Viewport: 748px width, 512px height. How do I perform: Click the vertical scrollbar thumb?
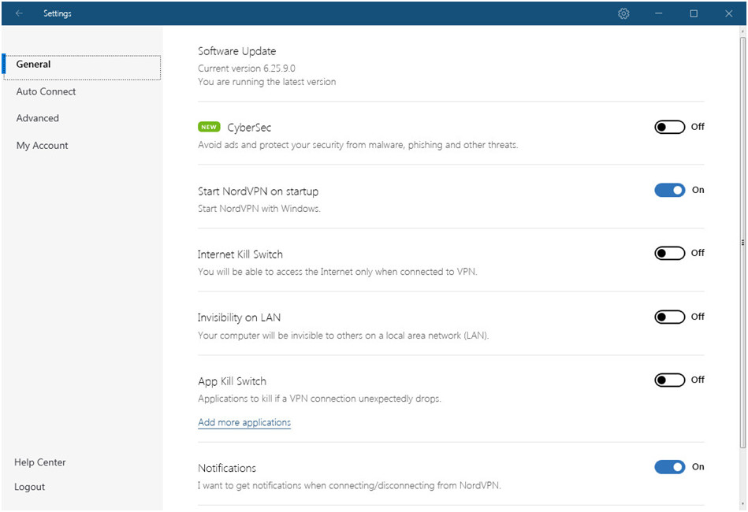(742, 243)
